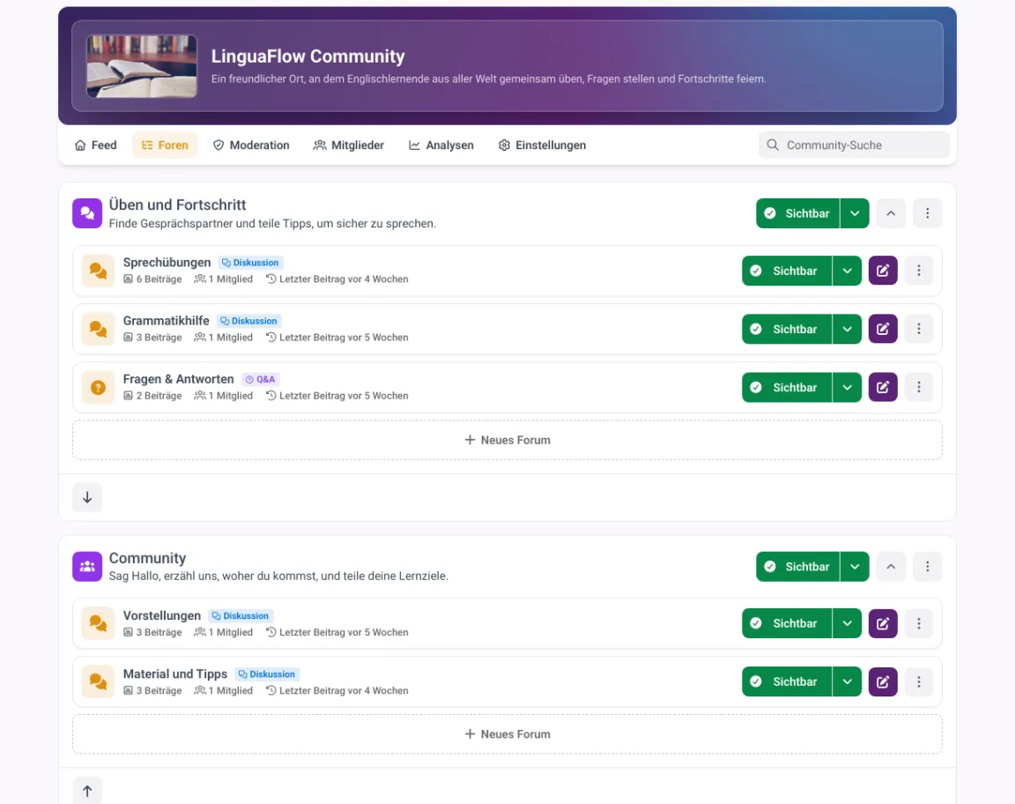Screen dimensions: 1015x804
Task: Open visibility dropdown for Sprechübungen
Action: (847, 271)
